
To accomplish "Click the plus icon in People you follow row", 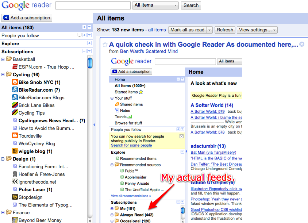I will pos(84,35).
